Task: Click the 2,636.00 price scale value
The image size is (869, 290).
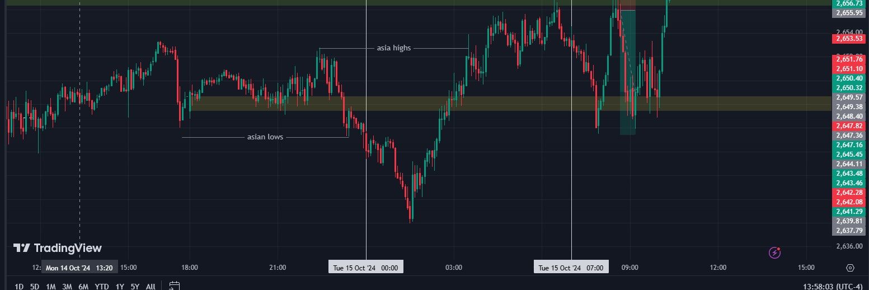Action: 849,246
